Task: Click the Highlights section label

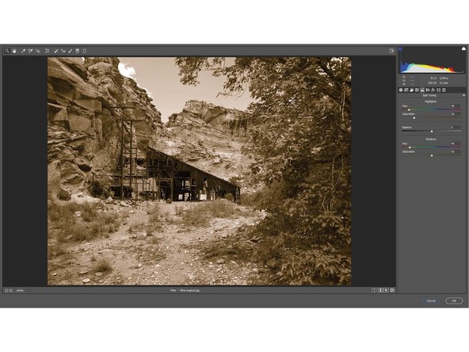Action: [430, 101]
